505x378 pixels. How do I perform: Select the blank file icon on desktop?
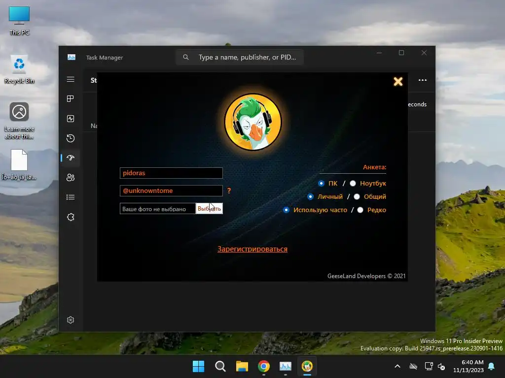[x=19, y=164]
